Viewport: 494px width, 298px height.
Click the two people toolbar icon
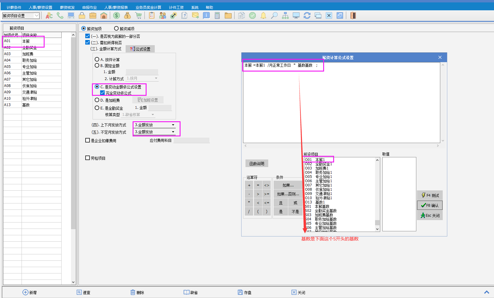click(x=163, y=15)
